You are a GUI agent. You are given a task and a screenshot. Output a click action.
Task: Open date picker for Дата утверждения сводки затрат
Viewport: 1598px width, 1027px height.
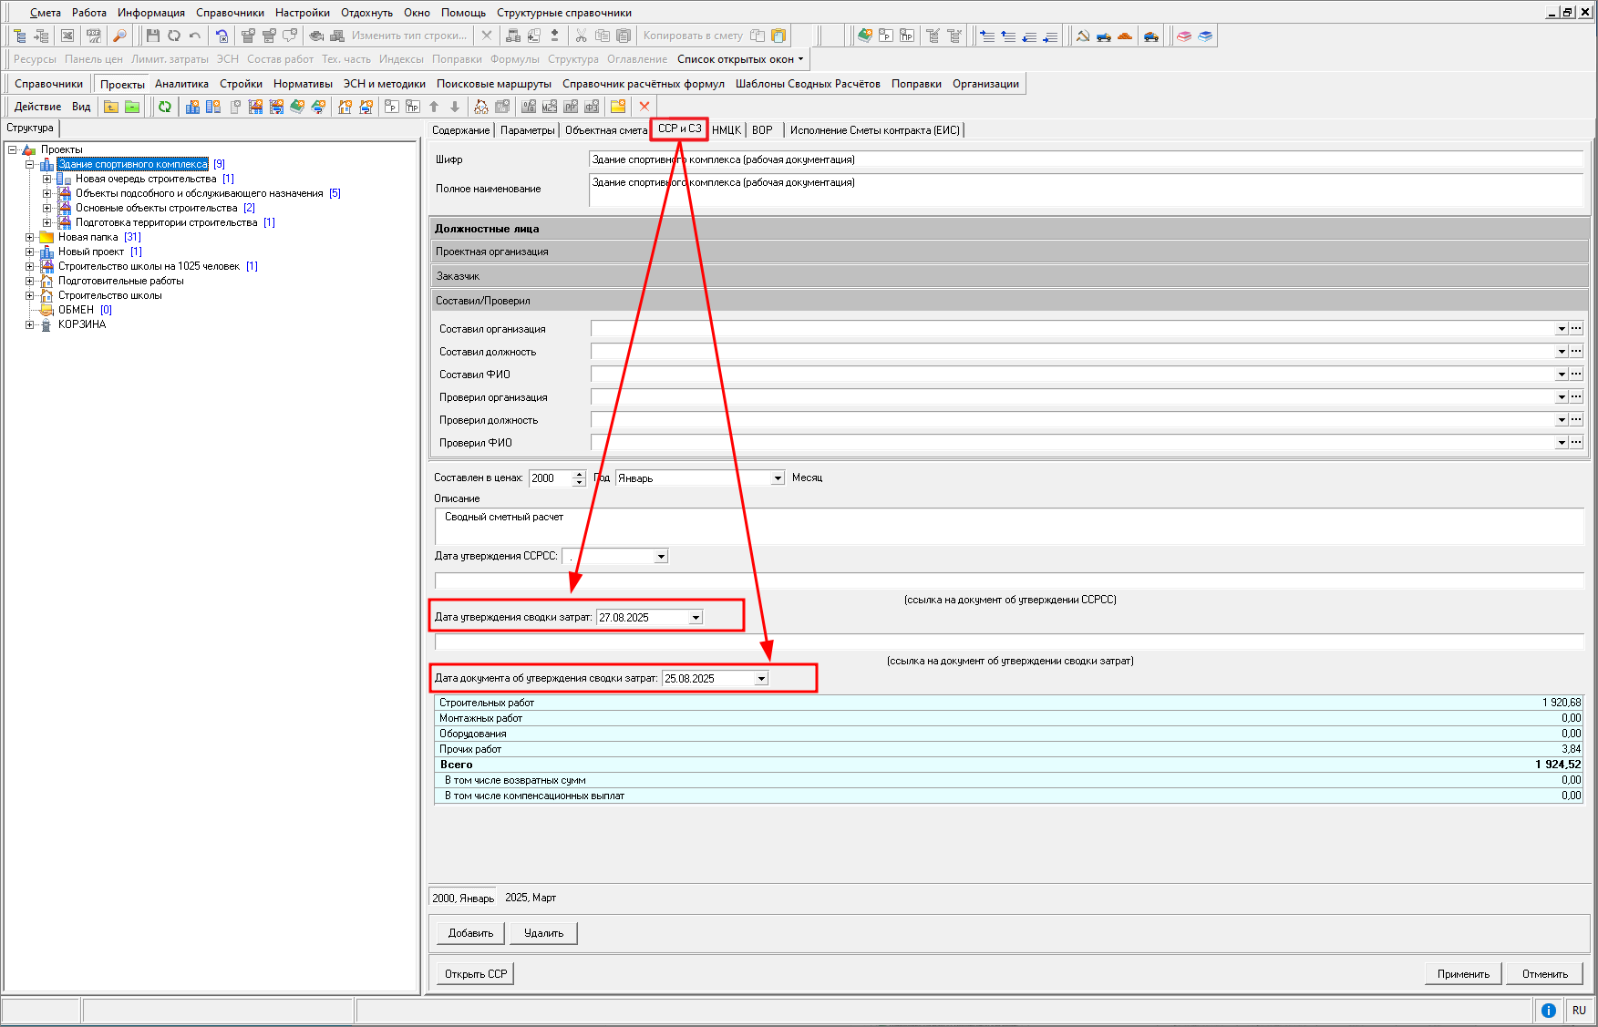point(696,618)
